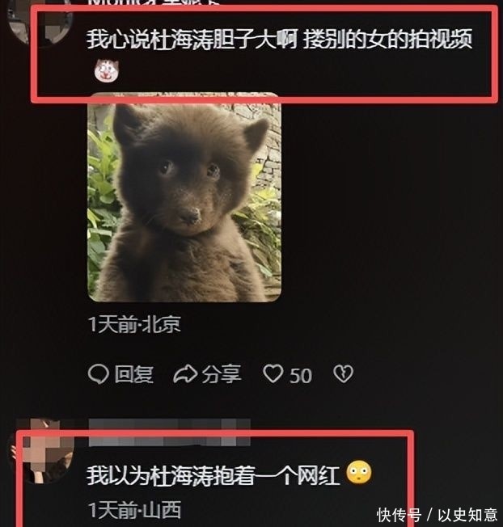Click the first comment text about 杜海涛胆子大
The height and width of the screenshot is (527, 503).
[279, 40]
